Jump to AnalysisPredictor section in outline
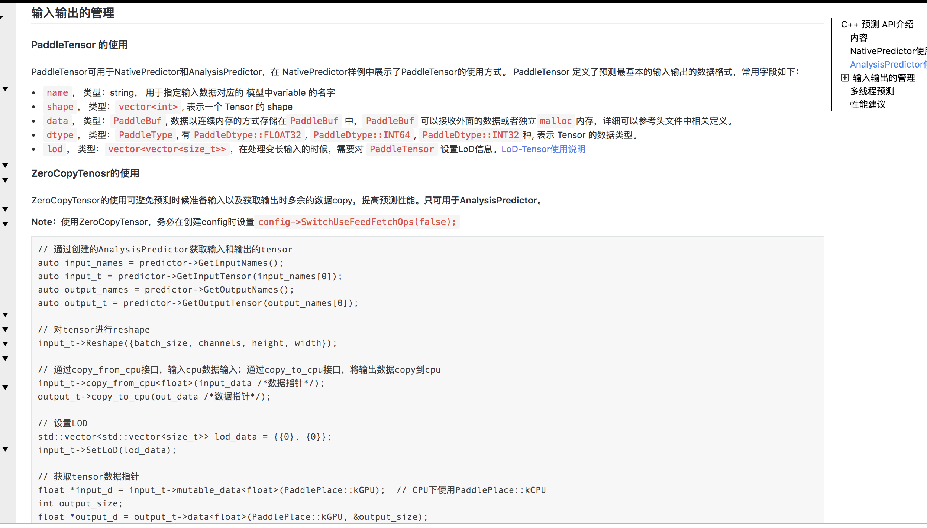Screen dimensions: 927x528 [x=888, y=65]
